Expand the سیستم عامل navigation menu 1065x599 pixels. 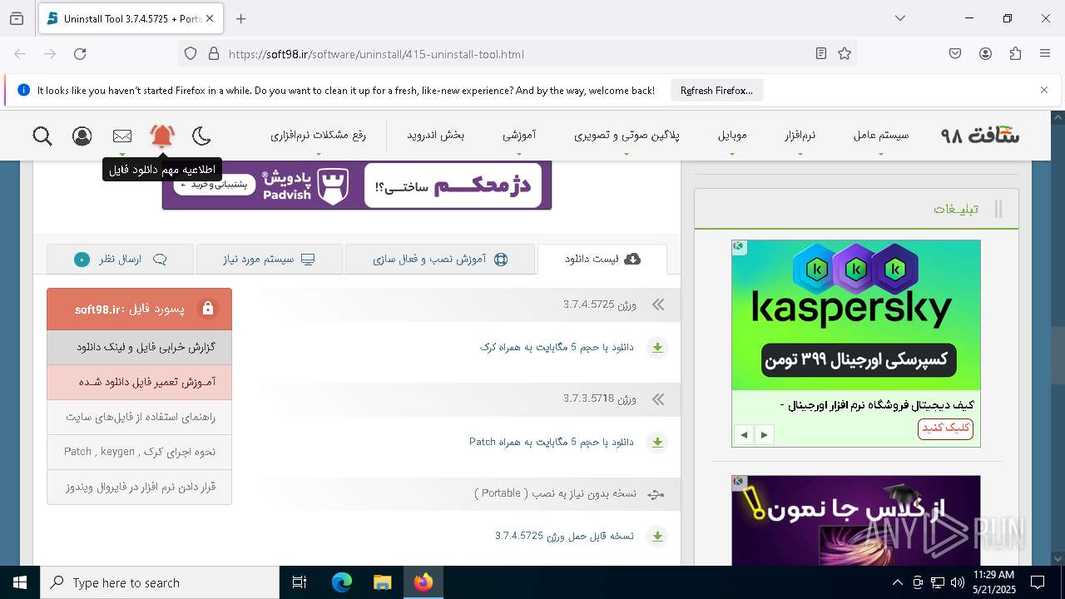tap(880, 135)
